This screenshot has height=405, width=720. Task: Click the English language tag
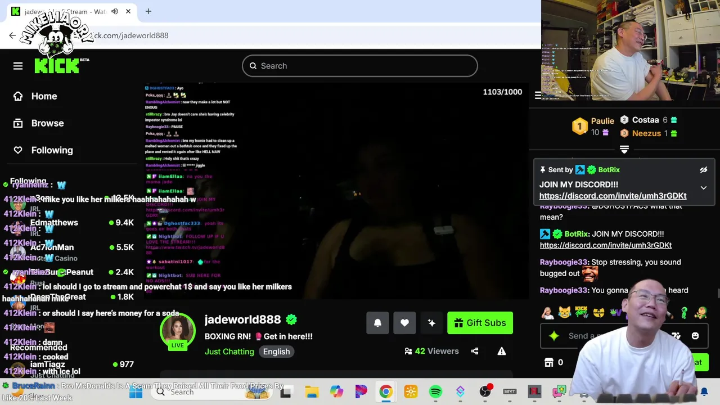click(x=276, y=352)
